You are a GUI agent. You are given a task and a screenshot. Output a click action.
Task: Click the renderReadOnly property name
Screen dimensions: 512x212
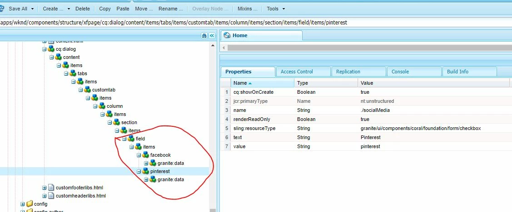(252, 119)
